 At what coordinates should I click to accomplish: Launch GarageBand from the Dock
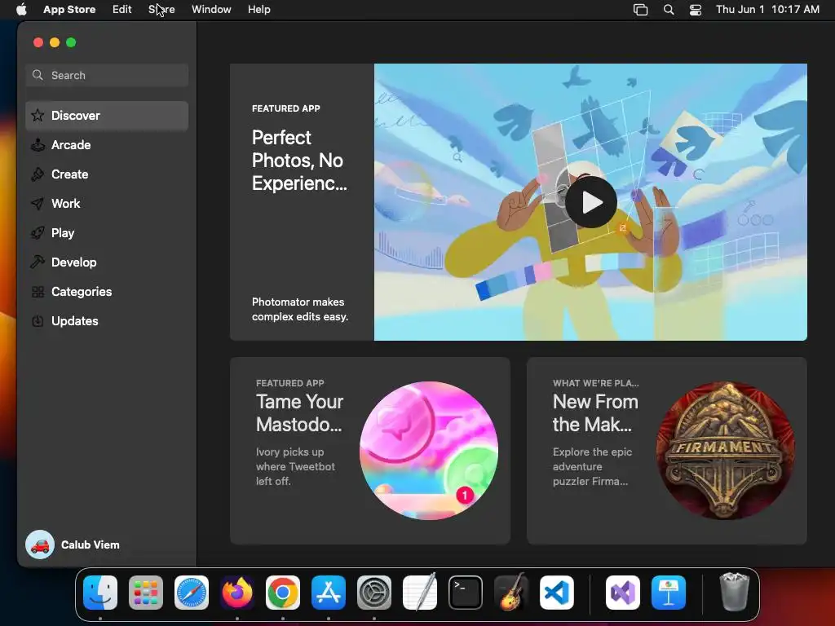[x=511, y=593]
